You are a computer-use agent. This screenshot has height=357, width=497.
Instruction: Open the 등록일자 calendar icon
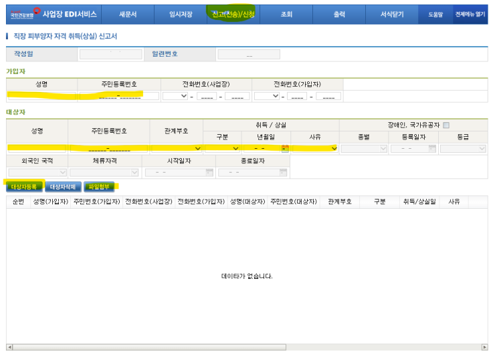click(432, 149)
